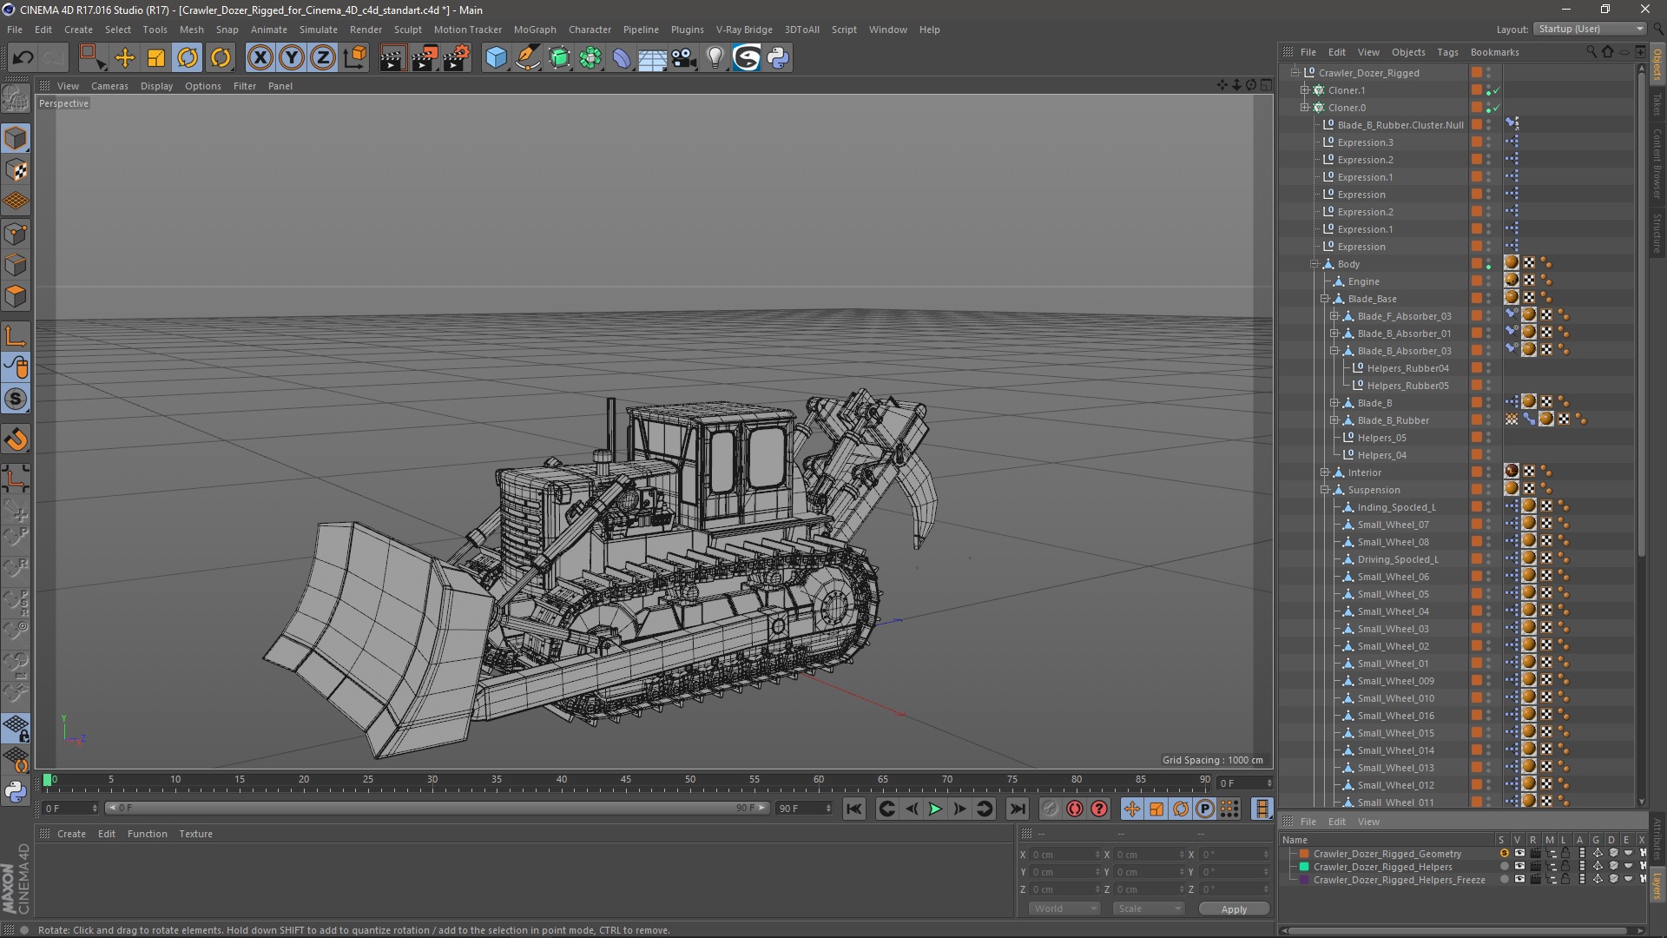
Task: Open Edit Render Settings icon
Action: pyautogui.click(x=457, y=58)
